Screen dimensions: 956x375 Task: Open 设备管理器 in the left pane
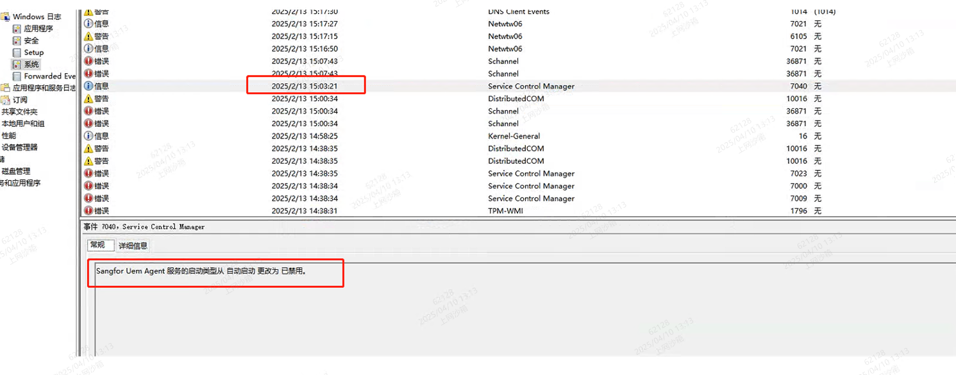point(19,147)
